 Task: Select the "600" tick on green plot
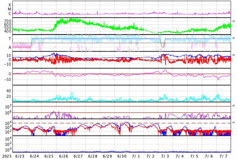coord(8,24)
